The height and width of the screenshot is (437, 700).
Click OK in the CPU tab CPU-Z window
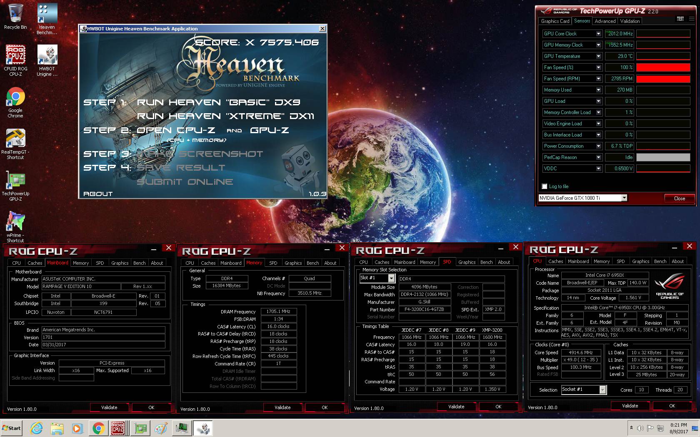coord(672,406)
